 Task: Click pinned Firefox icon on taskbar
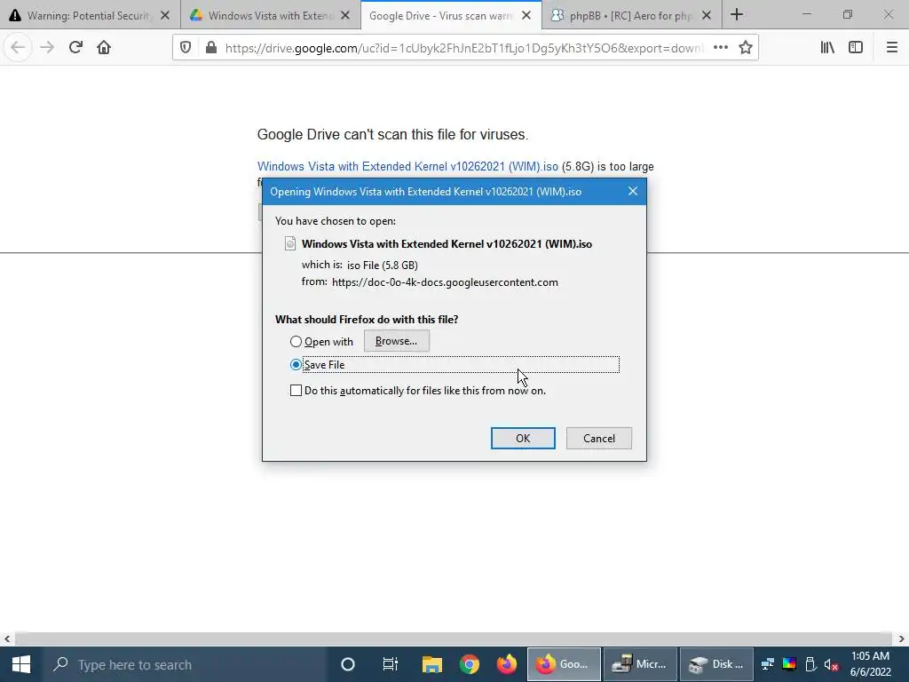pos(507,664)
